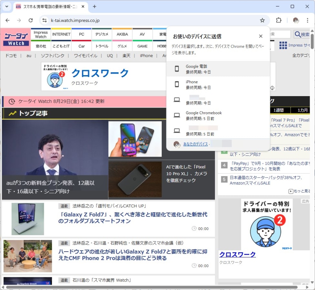315x290 pixels.
Task: Open Impress sites grid icon
Action: [x=283, y=45]
